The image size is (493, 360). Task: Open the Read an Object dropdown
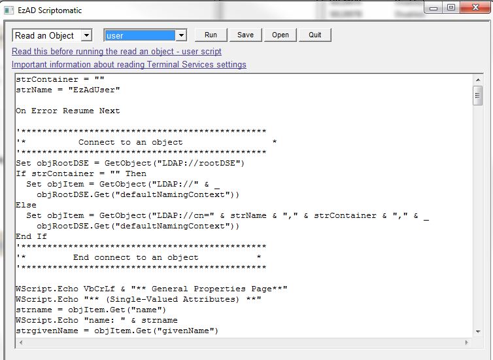point(86,35)
